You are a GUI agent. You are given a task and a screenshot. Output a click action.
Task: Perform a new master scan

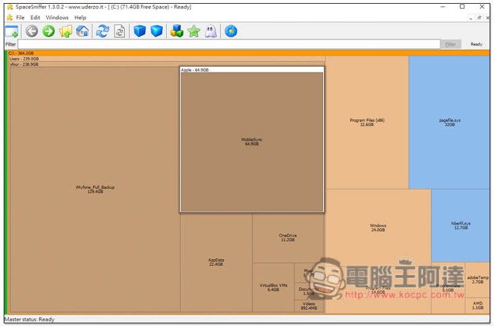(103, 32)
